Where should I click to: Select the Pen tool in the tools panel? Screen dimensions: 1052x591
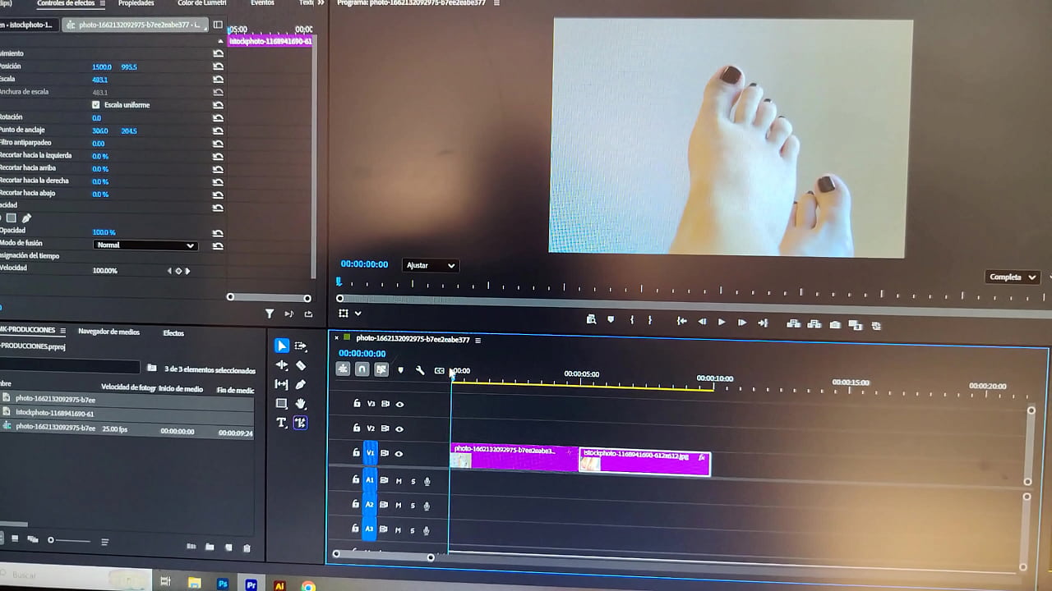point(301,384)
